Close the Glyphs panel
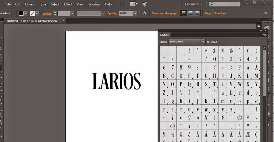 point(265,31)
